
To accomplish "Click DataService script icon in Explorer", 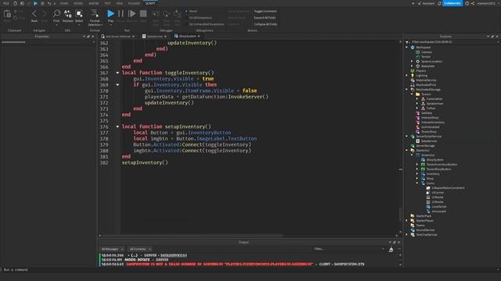I will [x=417, y=140].
